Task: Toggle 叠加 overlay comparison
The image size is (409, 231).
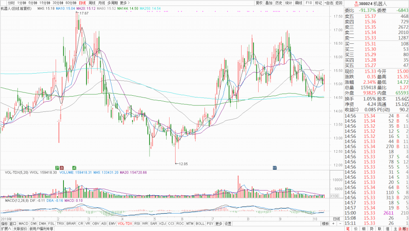Action: tap(269, 3)
